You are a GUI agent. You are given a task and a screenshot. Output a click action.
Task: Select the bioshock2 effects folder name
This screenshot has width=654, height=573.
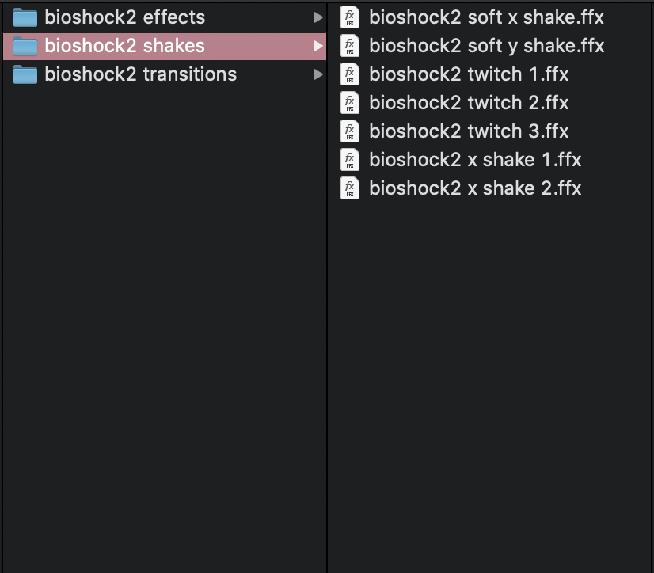point(124,17)
